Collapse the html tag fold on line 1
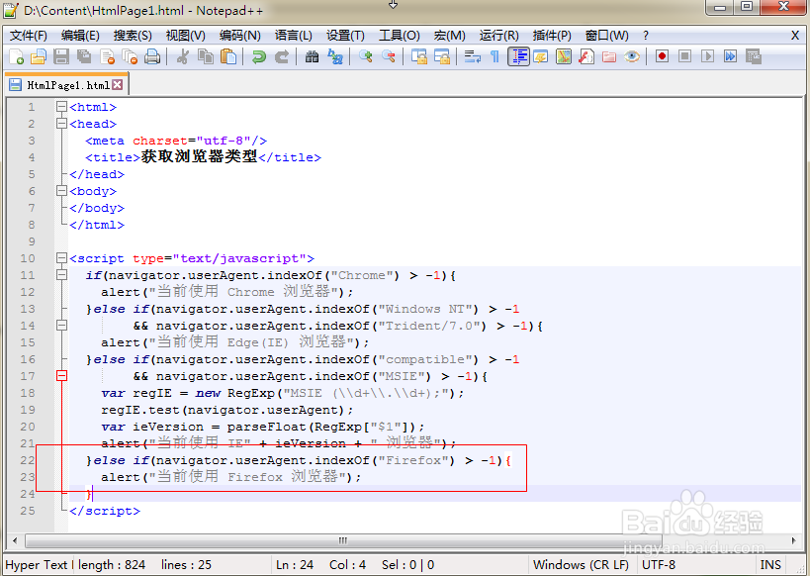Screen dimensions: 810x576 click(x=61, y=107)
